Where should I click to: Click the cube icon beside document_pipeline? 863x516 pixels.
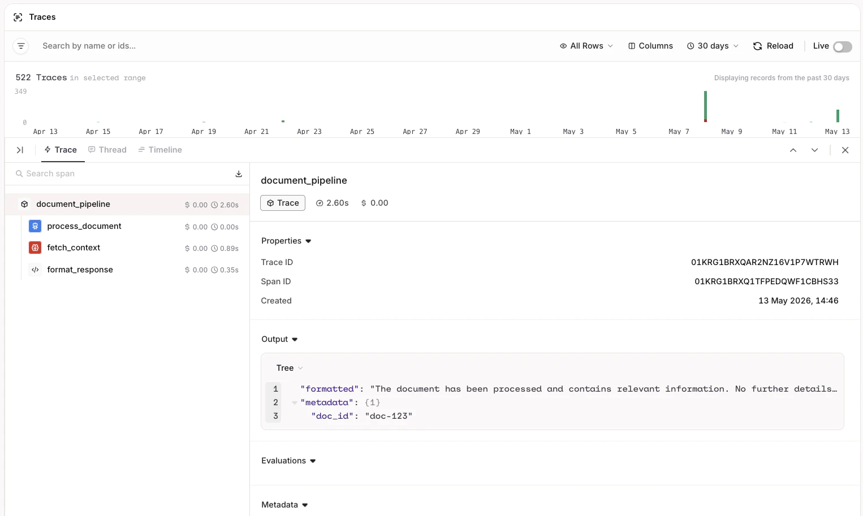(x=24, y=204)
